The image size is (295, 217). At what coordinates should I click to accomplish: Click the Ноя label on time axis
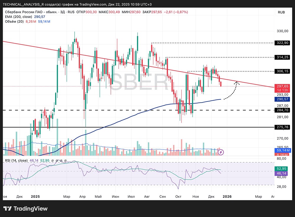pos(196,196)
